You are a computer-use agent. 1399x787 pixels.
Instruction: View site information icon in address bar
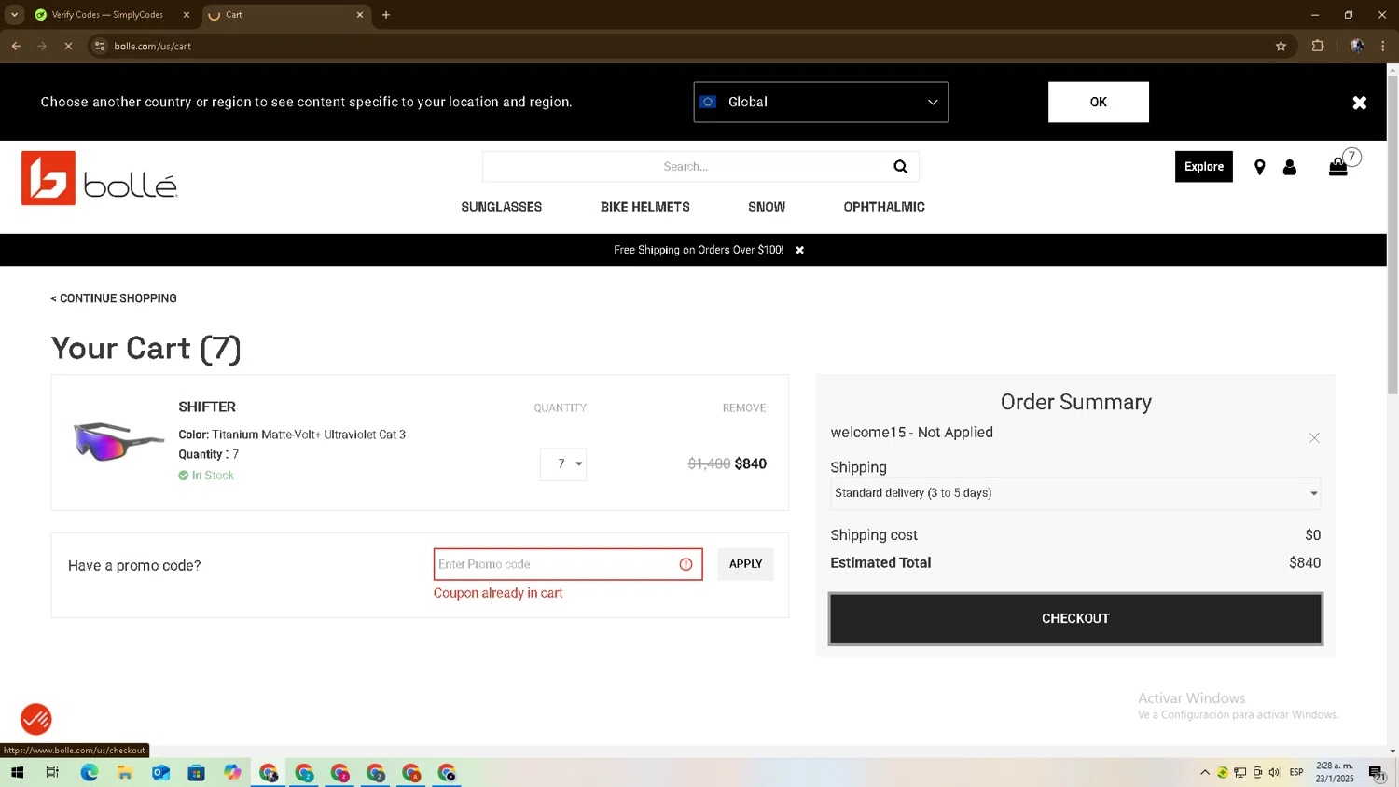tap(100, 46)
